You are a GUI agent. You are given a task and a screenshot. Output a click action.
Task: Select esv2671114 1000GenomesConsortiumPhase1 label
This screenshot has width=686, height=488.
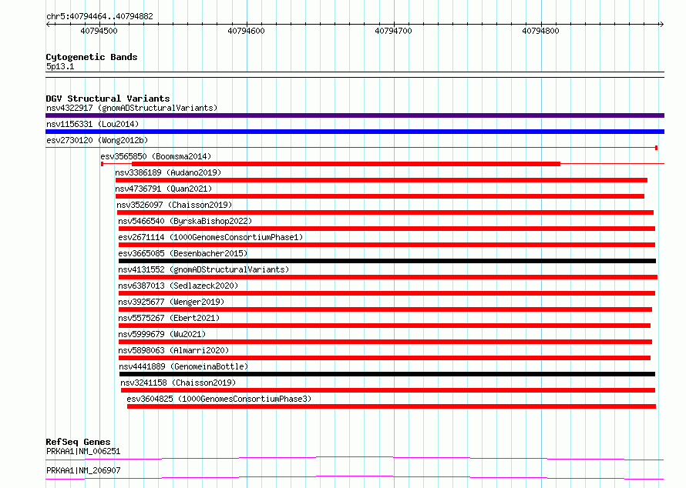[210, 237]
